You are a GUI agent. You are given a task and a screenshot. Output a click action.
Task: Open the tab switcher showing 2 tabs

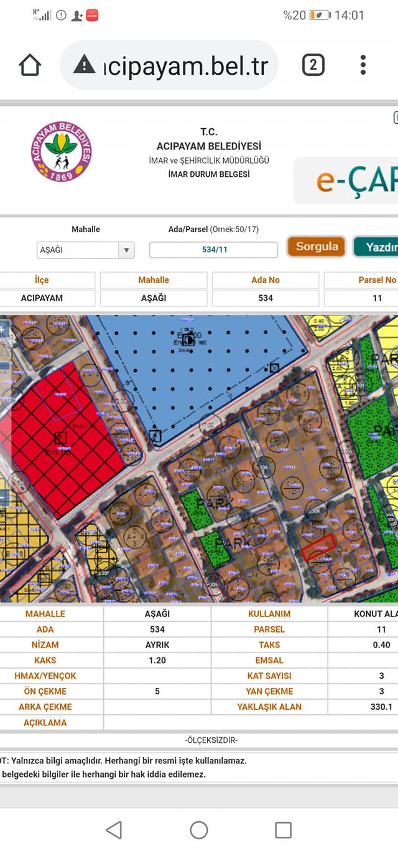click(x=313, y=65)
